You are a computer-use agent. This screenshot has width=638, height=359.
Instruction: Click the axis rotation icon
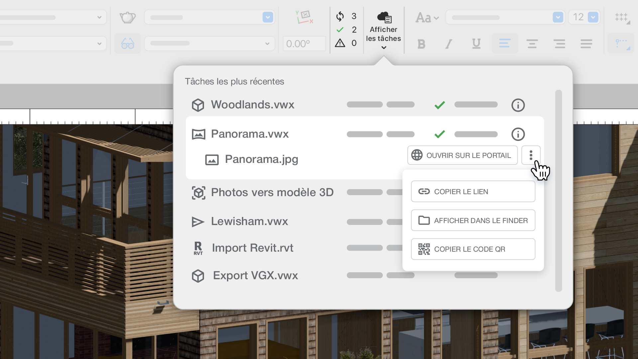point(304,17)
